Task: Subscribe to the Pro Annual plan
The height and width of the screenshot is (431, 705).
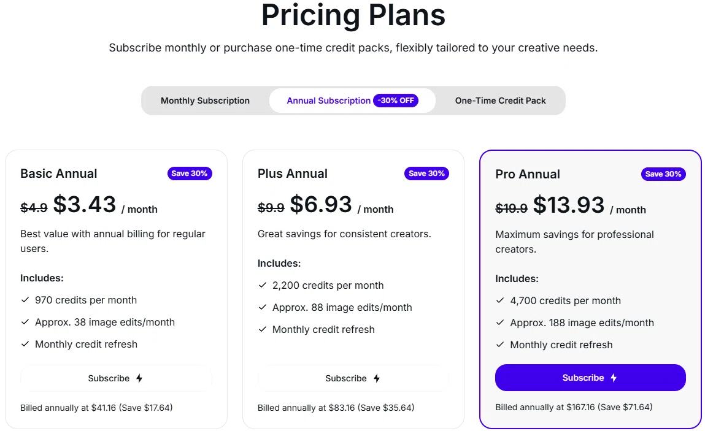Action: click(x=590, y=378)
